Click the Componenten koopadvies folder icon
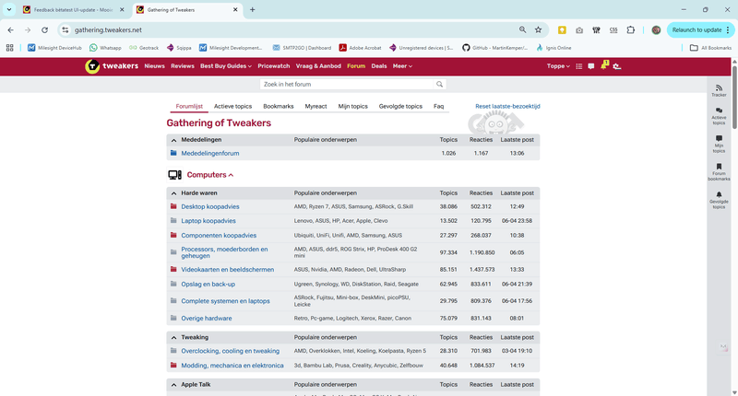 pyautogui.click(x=173, y=235)
